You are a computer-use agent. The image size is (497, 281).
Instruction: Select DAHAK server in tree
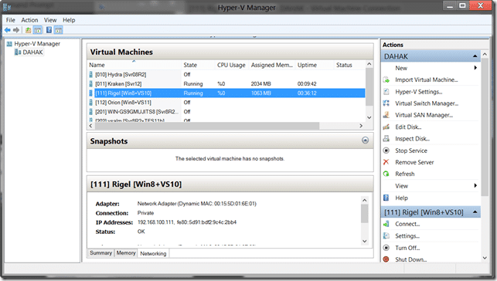[x=32, y=52]
